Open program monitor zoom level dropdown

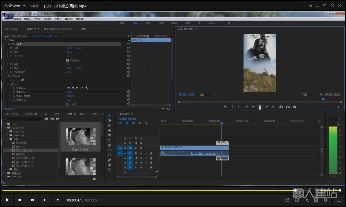(x=207, y=94)
